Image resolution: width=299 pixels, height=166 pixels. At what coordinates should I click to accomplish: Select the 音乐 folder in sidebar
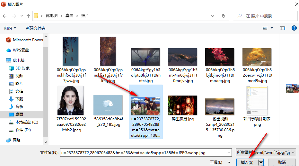click(19, 106)
